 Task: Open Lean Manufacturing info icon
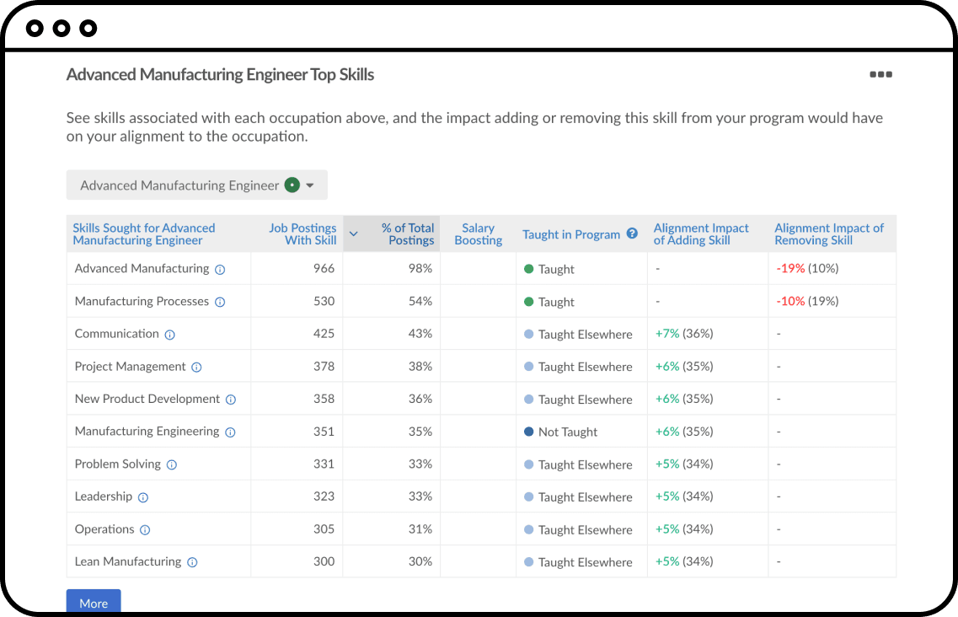(x=192, y=562)
